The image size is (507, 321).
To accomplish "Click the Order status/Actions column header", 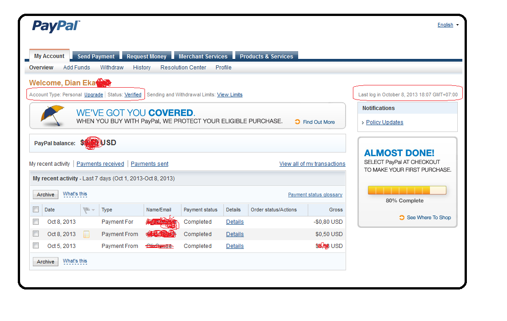I will pyautogui.click(x=274, y=210).
